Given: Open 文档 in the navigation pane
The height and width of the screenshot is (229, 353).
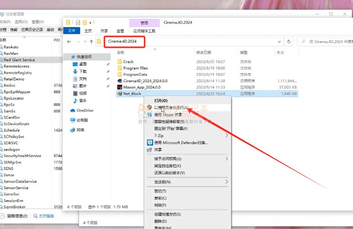Looking at the screenshot, I should (83, 79).
